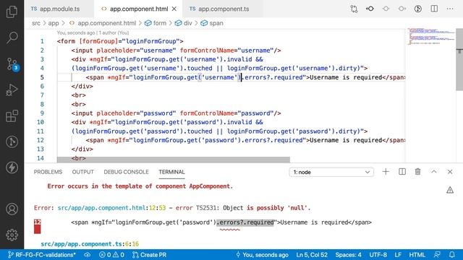The image size is (463, 260).
Task: Open the src/app/app.component.ts:6:16 link in terminal
Action: point(90,244)
